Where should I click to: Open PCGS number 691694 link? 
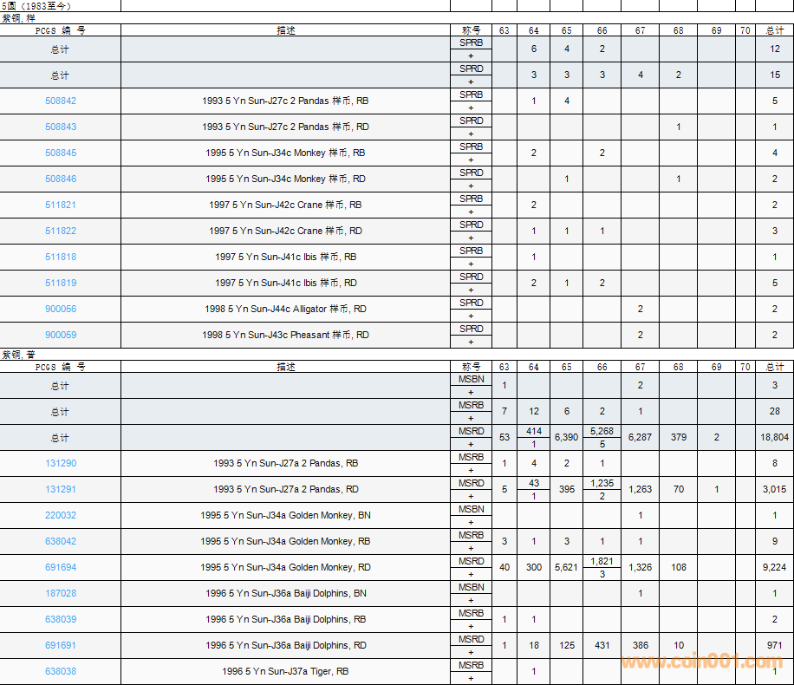pos(61,568)
